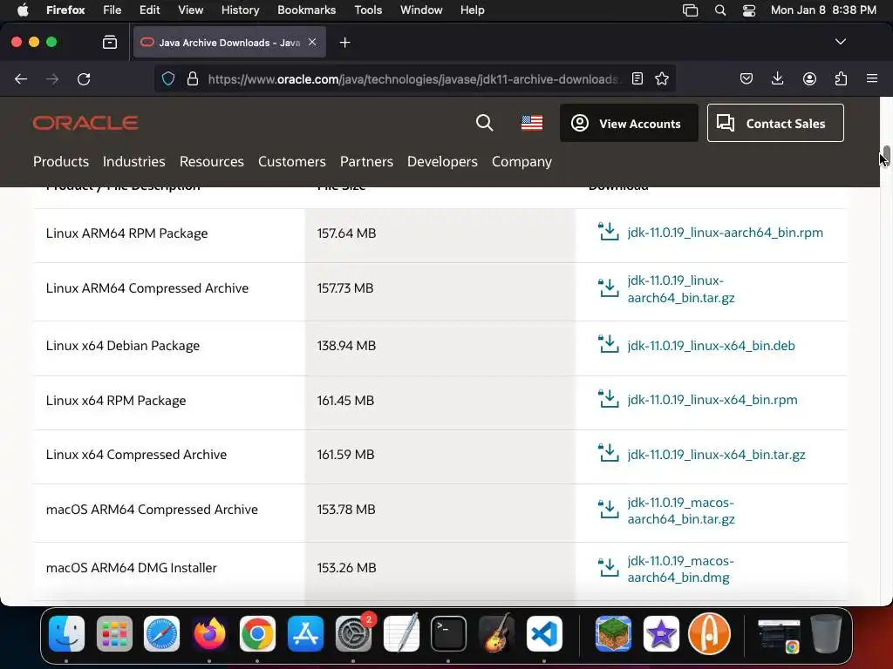Open a new tab
Image resolution: width=893 pixels, height=669 pixels.
point(344,42)
